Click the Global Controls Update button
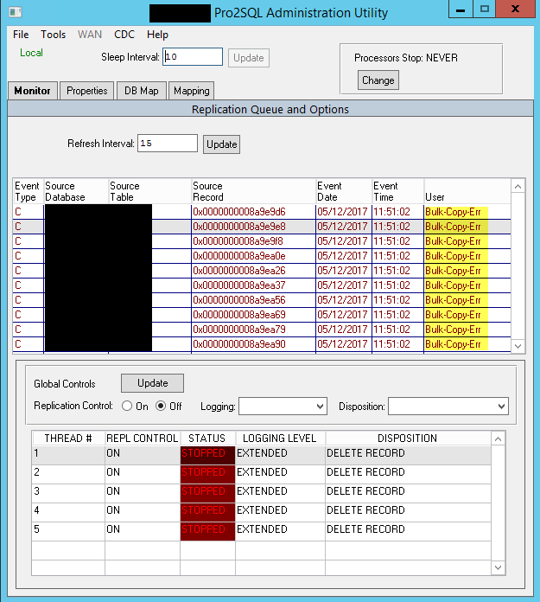Screen dimensions: 540x602 (x=152, y=383)
